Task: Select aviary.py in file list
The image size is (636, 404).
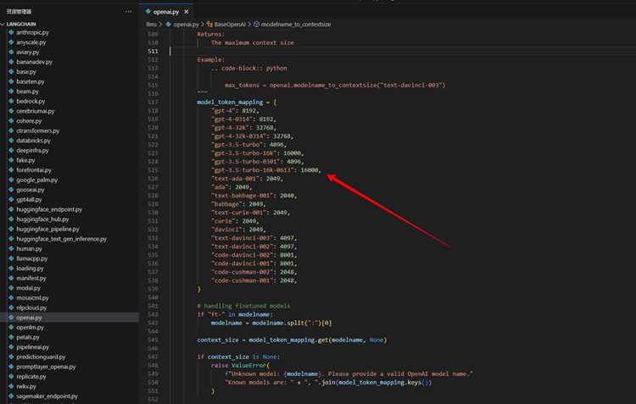Action: (x=28, y=52)
